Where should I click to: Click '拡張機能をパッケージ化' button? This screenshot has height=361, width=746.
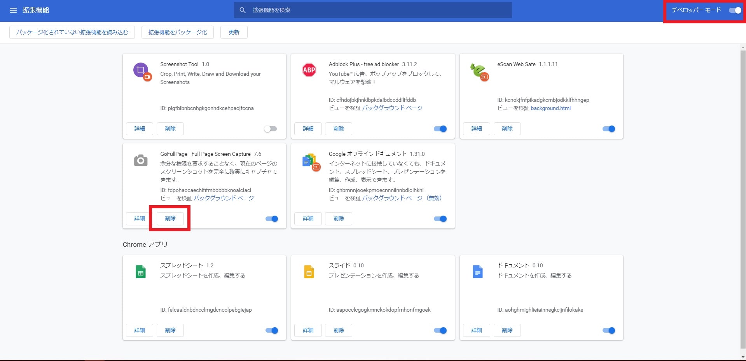click(x=178, y=32)
